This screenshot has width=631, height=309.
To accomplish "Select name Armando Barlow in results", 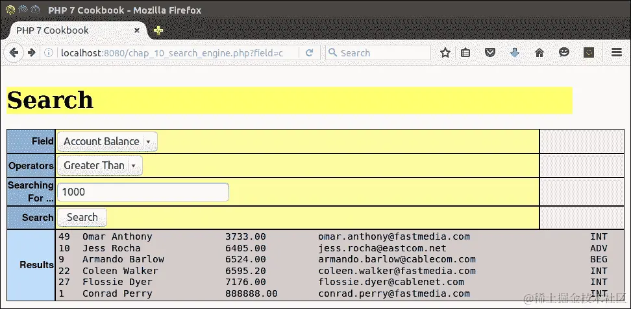I will (x=123, y=259).
